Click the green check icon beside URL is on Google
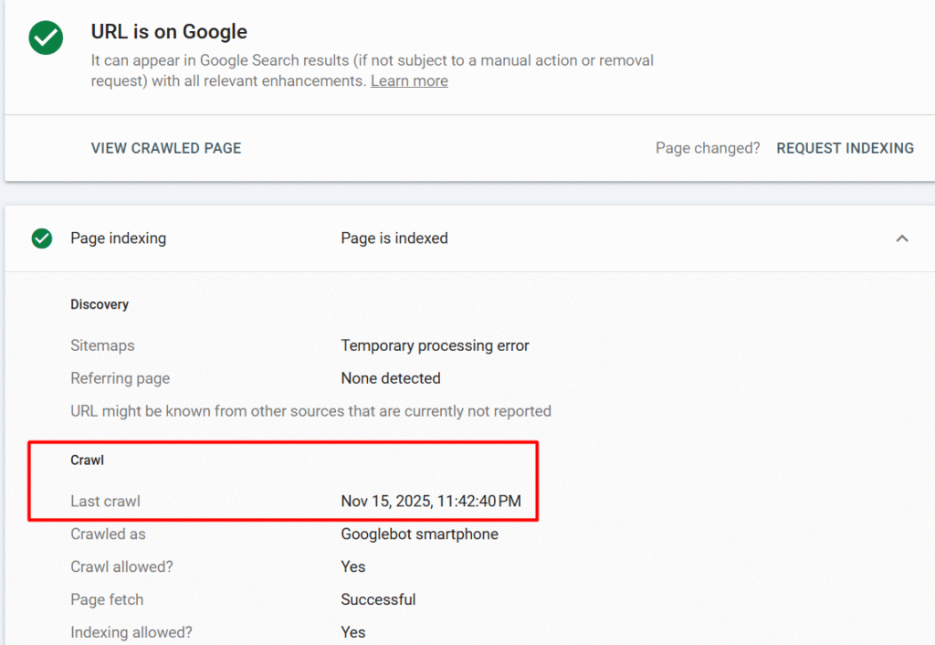The width and height of the screenshot is (935, 645). pyautogui.click(x=45, y=37)
